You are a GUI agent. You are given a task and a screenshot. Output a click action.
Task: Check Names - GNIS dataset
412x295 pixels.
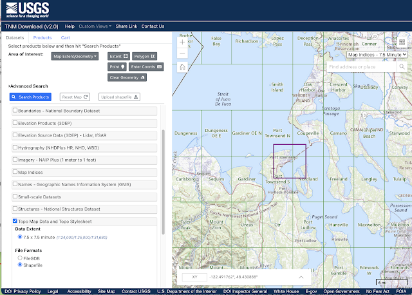(15, 184)
